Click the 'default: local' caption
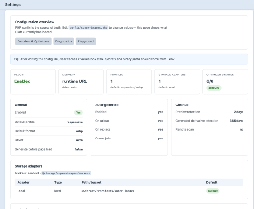Screen dimensions: 254x209 pyautogui.click(x=167, y=87)
